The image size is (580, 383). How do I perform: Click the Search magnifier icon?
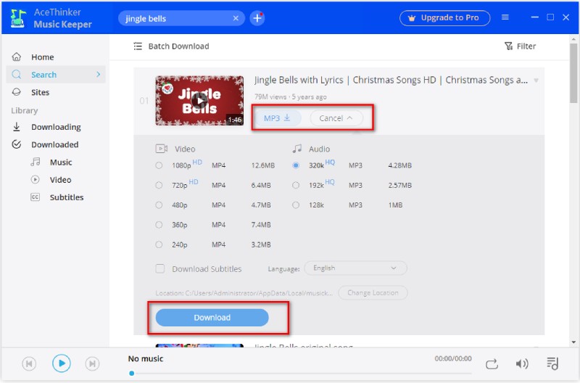coord(16,75)
